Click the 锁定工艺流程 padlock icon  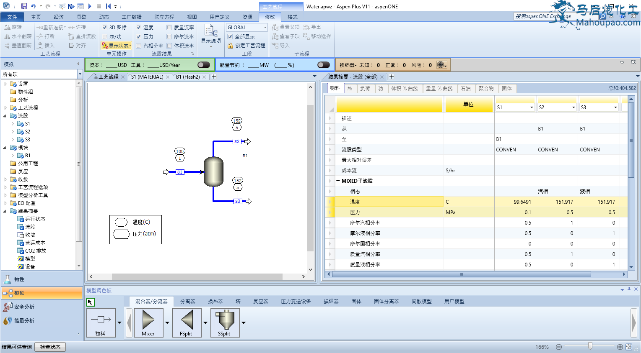[230, 46]
